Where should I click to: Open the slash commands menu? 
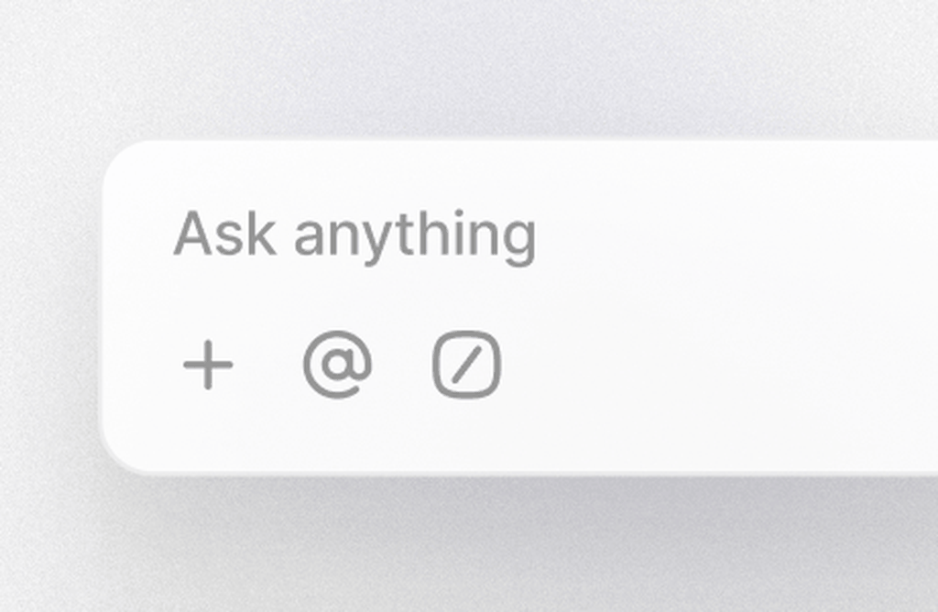tap(466, 365)
